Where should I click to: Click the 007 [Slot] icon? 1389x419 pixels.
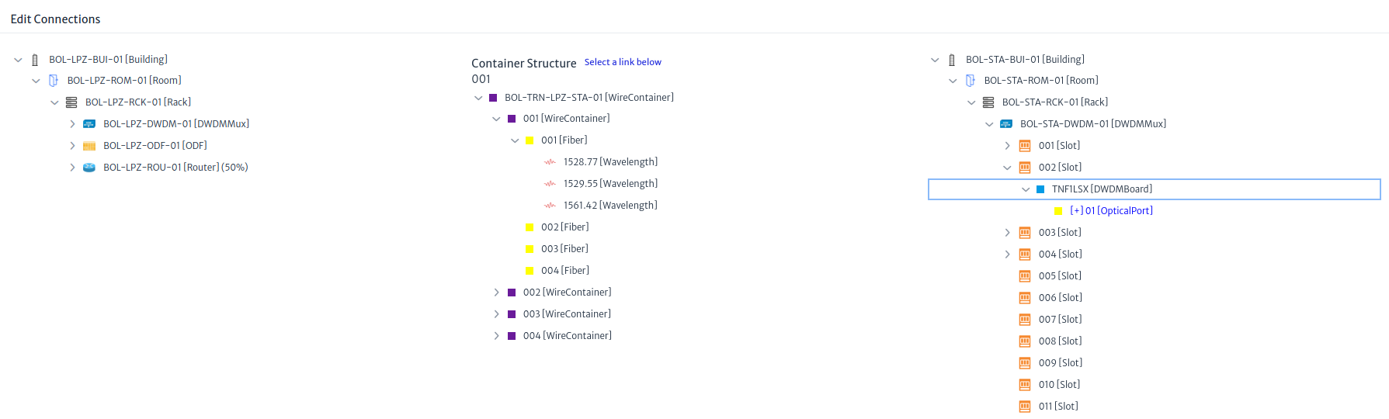[x=1025, y=320]
